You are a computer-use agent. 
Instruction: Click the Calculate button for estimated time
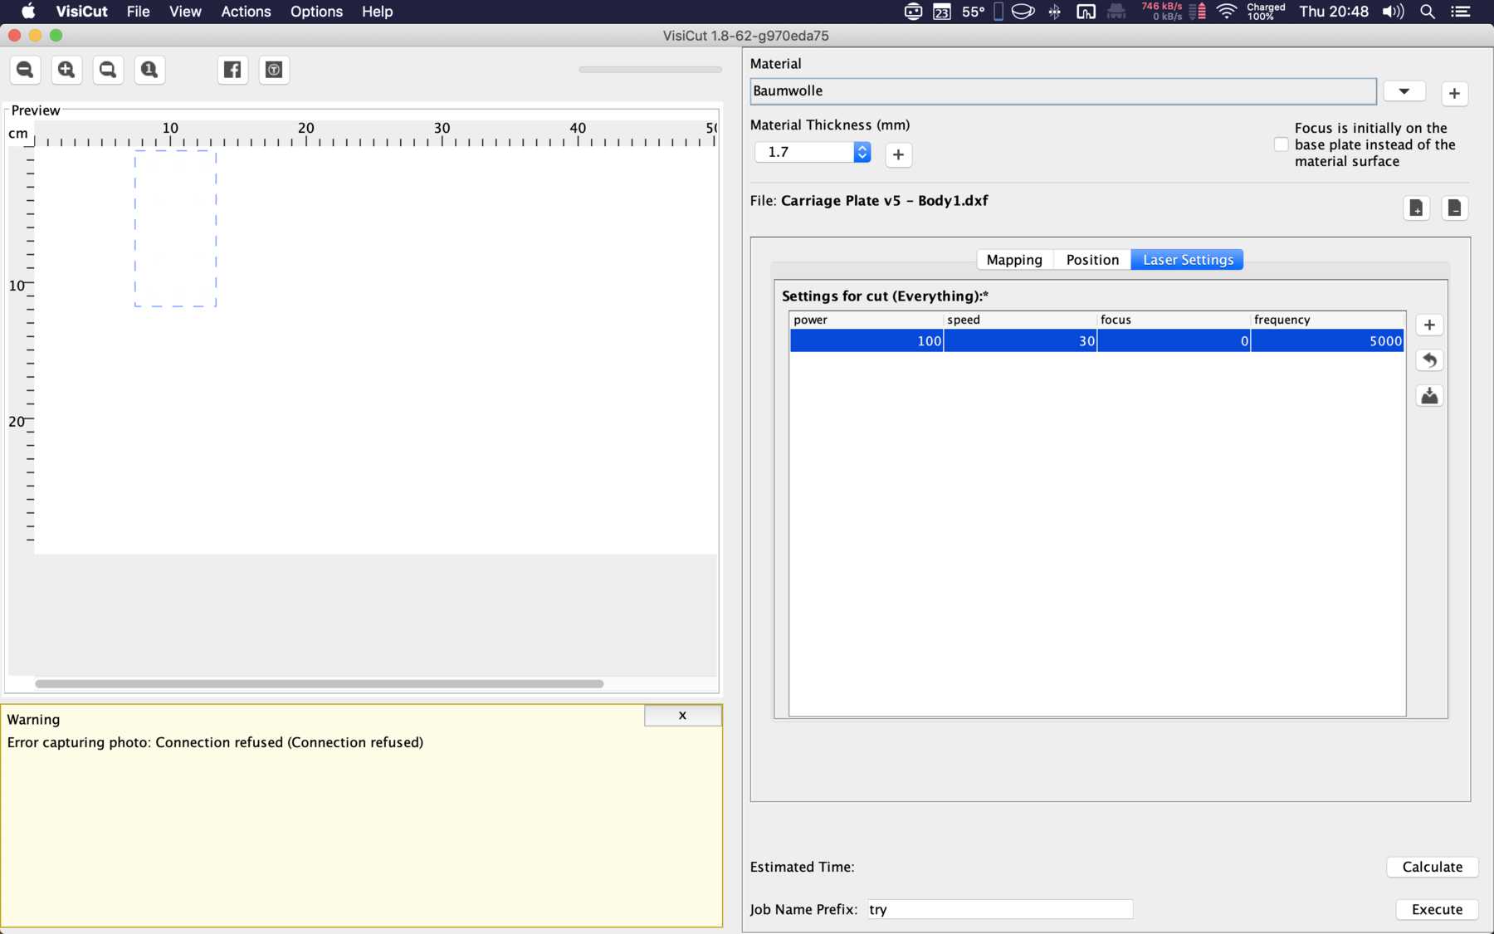pyautogui.click(x=1433, y=867)
